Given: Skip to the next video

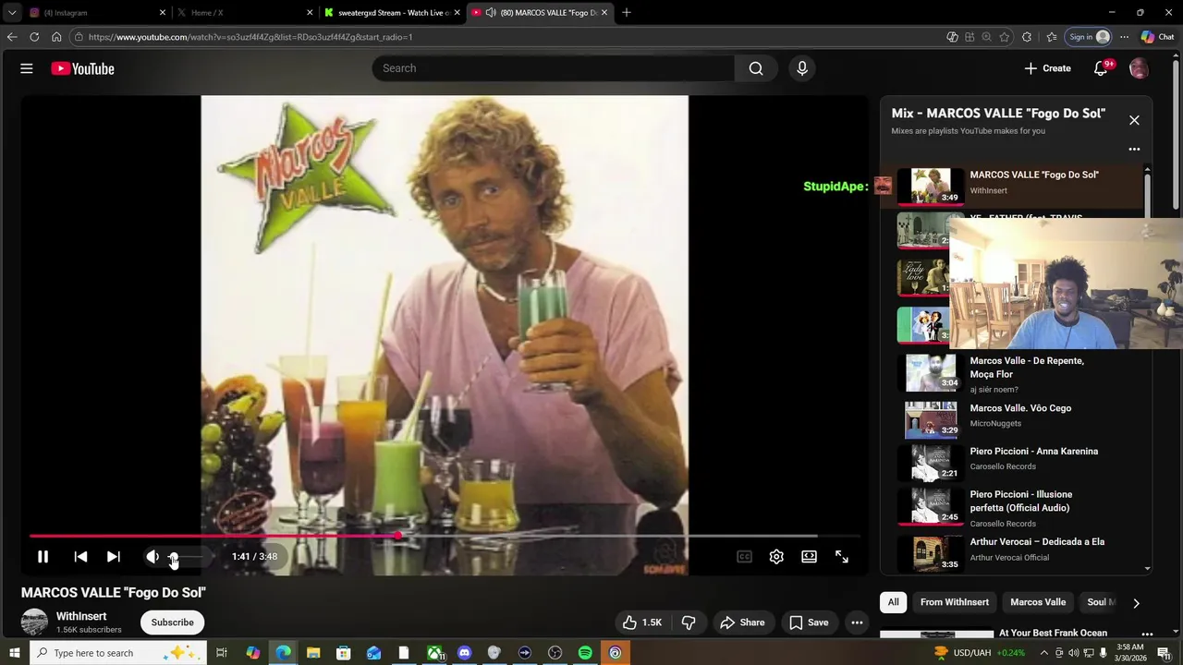Looking at the screenshot, I should [113, 557].
